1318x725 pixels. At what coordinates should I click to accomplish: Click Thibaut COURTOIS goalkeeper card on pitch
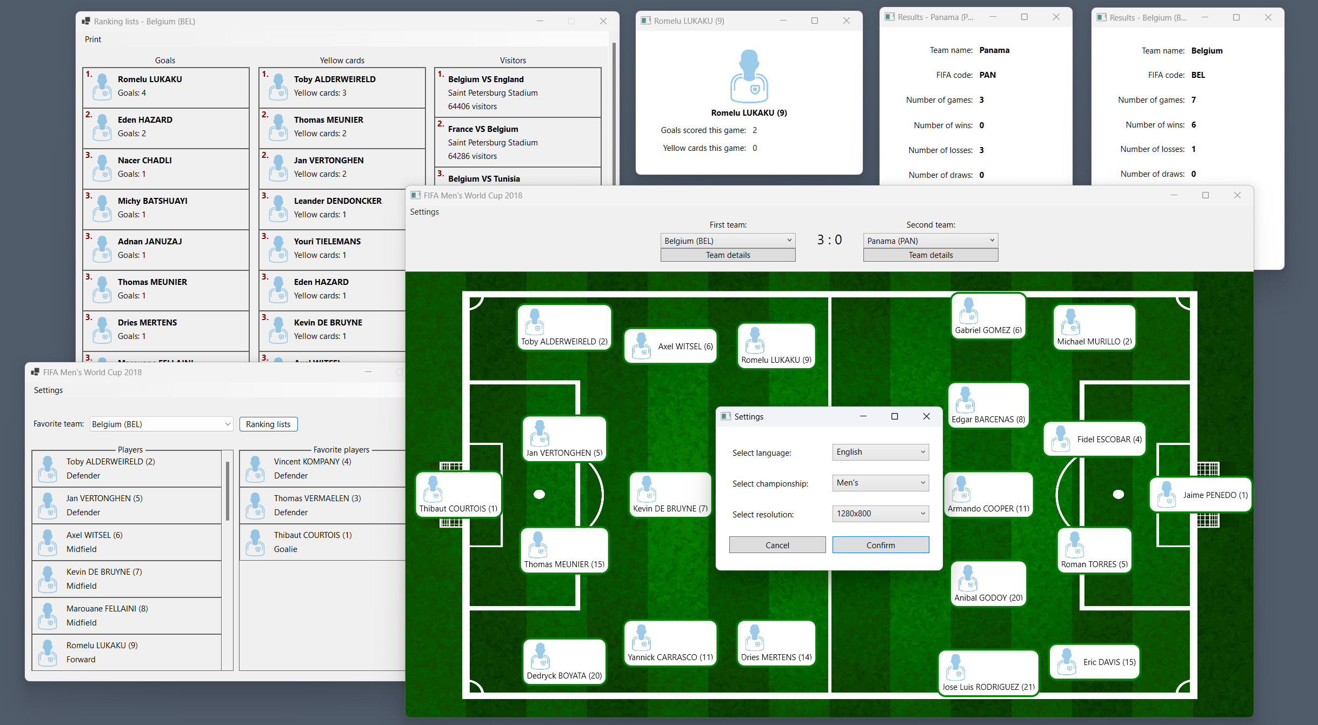click(458, 495)
